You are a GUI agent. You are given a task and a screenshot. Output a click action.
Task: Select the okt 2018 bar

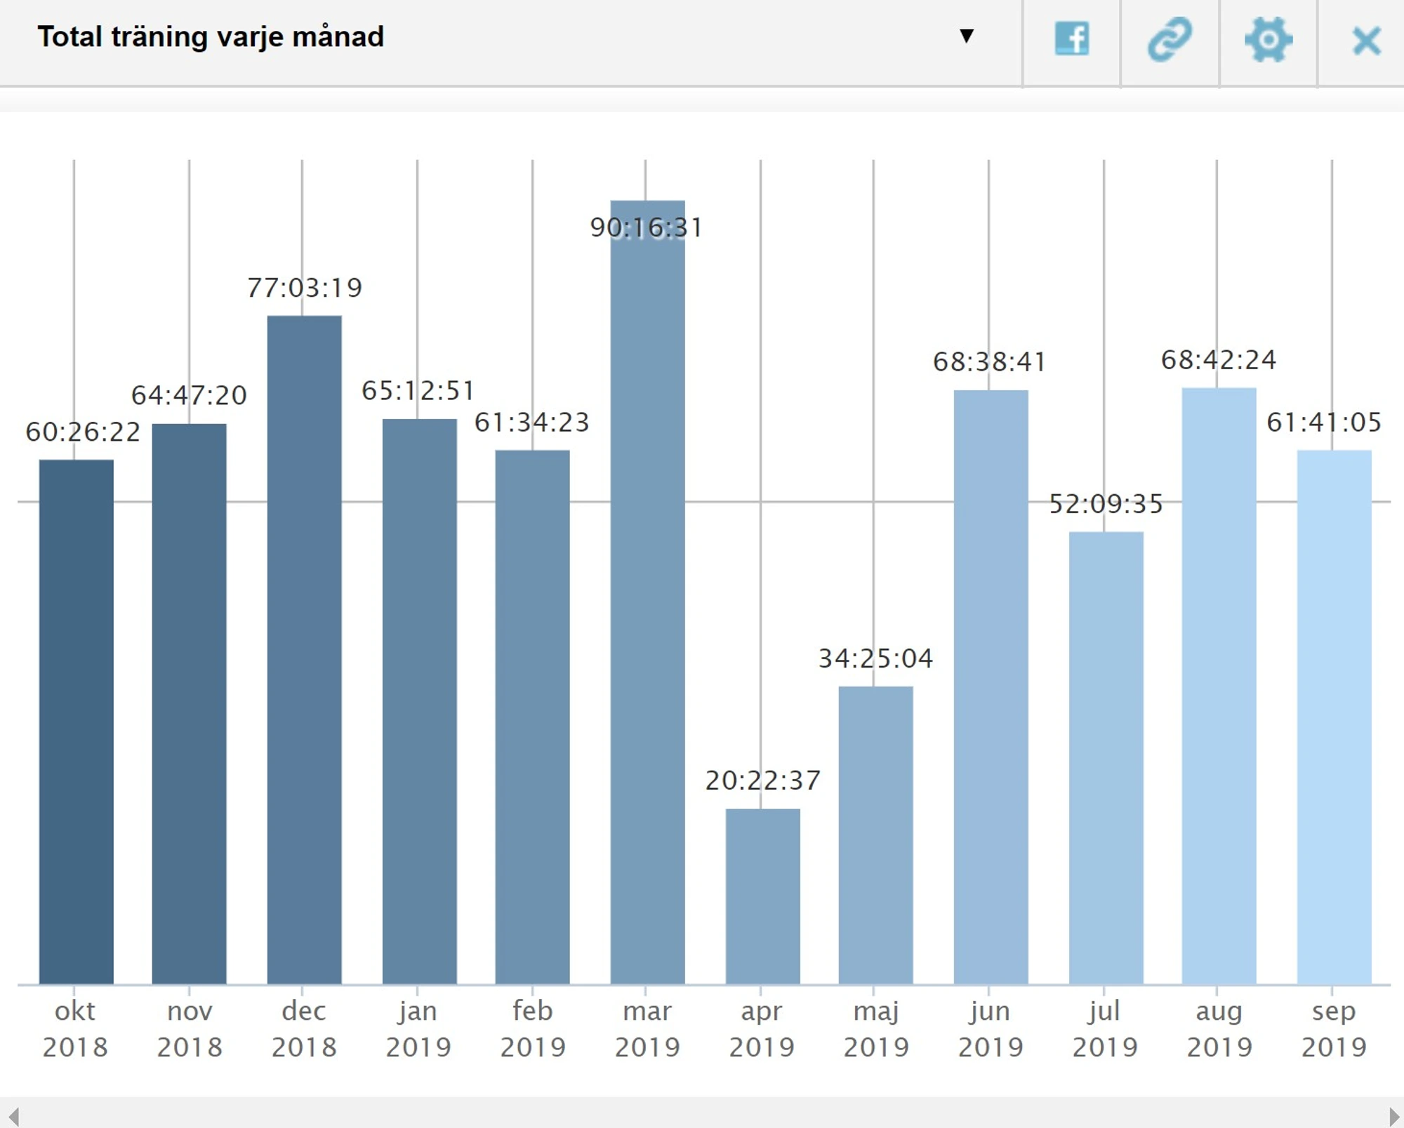click(x=76, y=722)
